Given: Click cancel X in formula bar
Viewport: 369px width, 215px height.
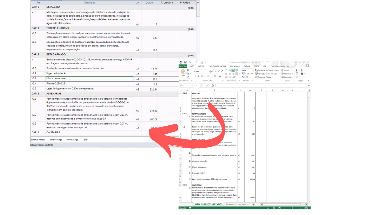Looking at the screenshot, I should [x=202, y=85].
